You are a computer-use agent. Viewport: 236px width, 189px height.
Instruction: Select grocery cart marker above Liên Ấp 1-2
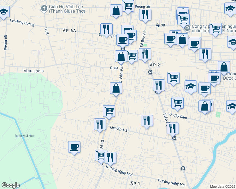[x=109, y=112]
